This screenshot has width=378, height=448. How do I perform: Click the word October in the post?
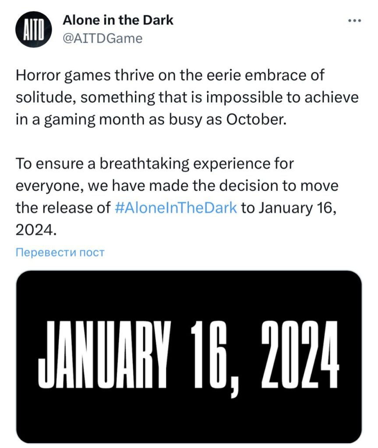(256, 119)
